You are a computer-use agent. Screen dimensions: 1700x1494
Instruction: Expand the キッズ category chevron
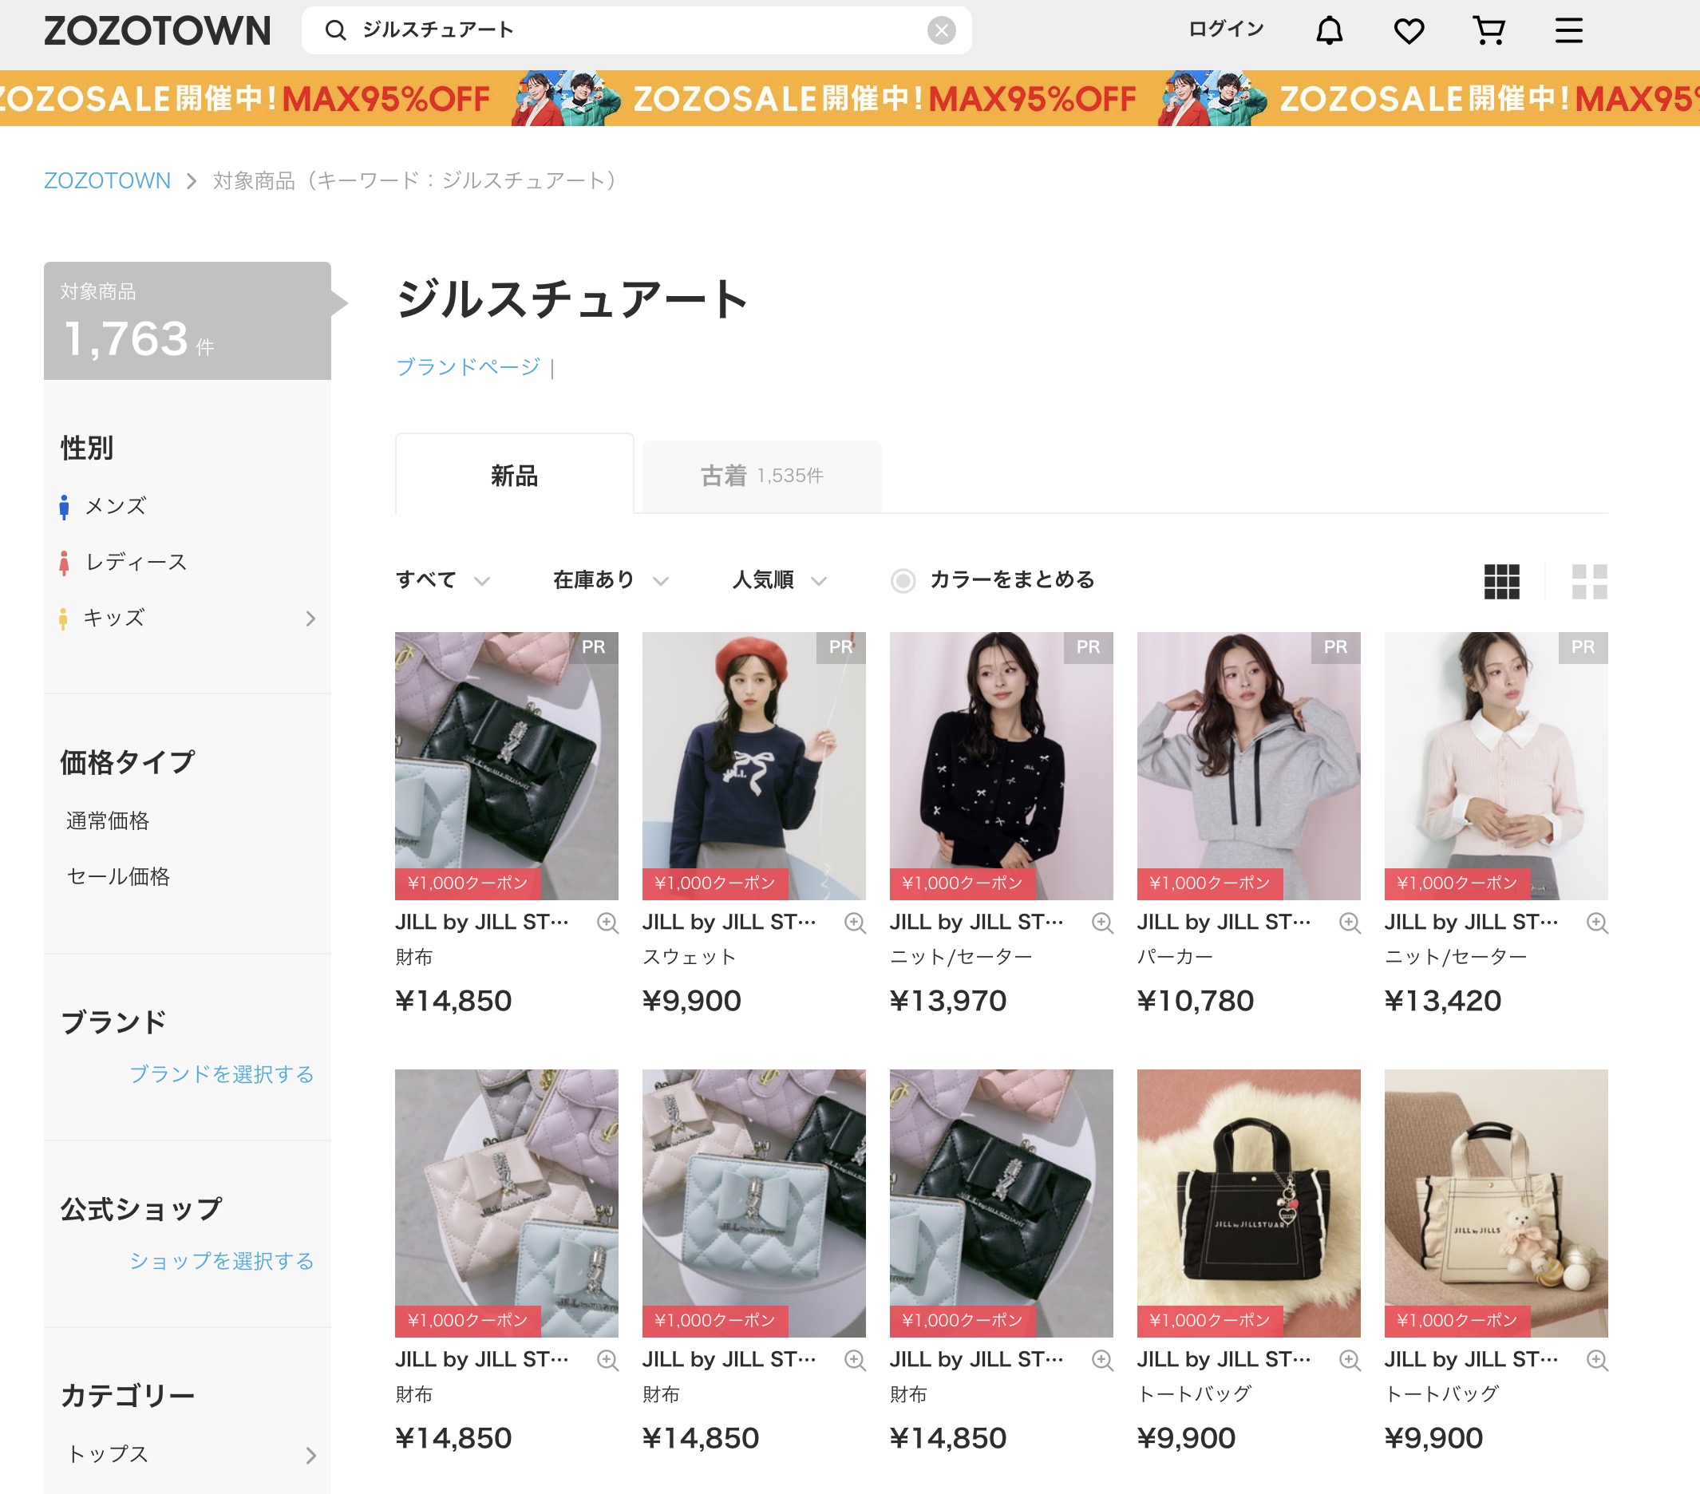[310, 619]
